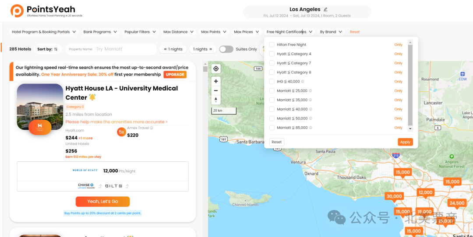Viewport: 473px width, 237px height.
Task: Check Marriott ≦ 25,000 checkbox
Action: coord(272,91)
